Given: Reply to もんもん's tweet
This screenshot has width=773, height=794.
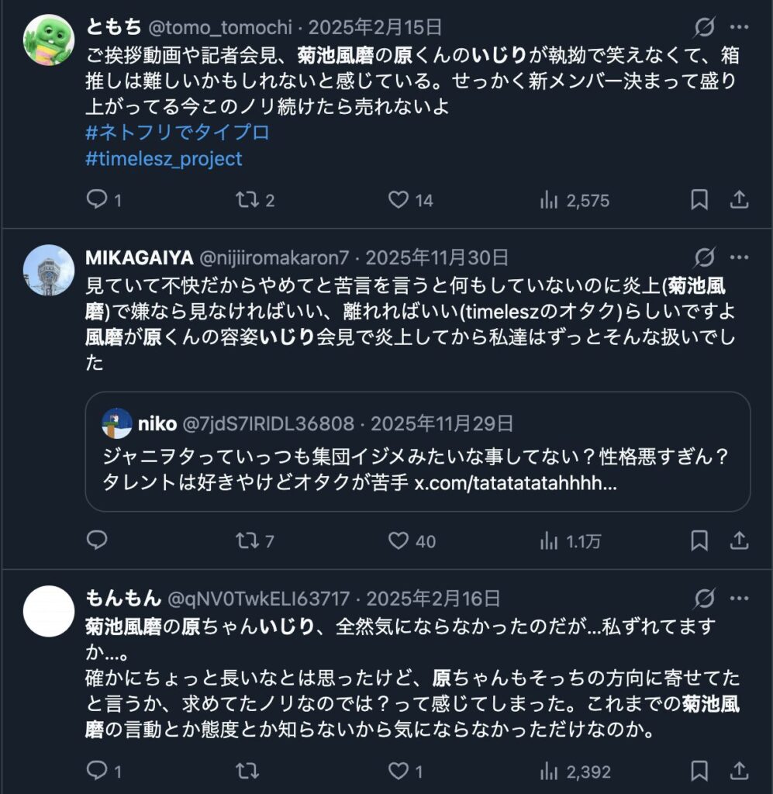Looking at the screenshot, I should coord(98,772).
